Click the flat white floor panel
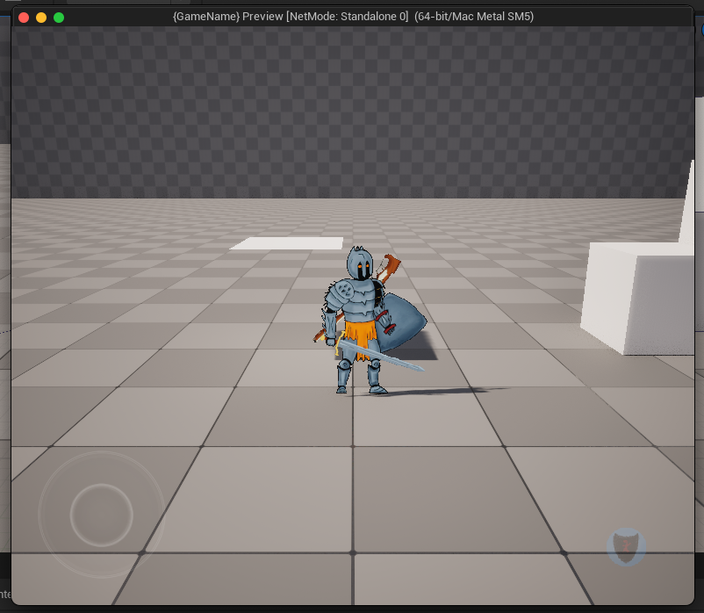The height and width of the screenshot is (613, 704). (287, 243)
